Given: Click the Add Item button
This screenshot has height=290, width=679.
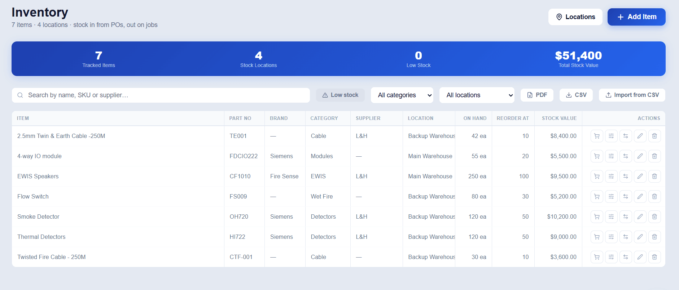Looking at the screenshot, I should pyautogui.click(x=636, y=17).
